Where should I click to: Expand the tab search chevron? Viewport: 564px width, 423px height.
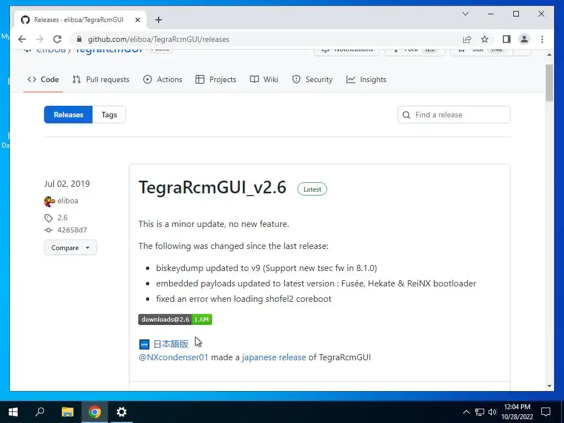[465, 14]
